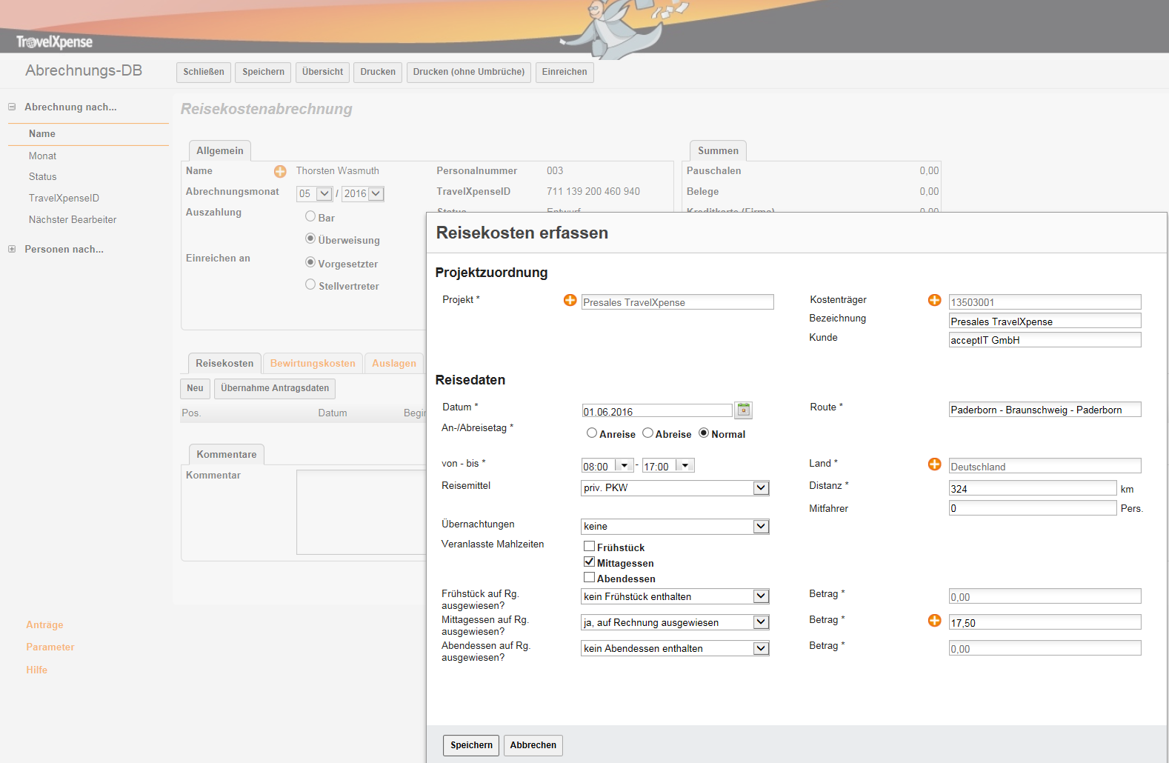Click the Drucken toolbar button
Screen dimensions: 1169x763
click(378, 72)
